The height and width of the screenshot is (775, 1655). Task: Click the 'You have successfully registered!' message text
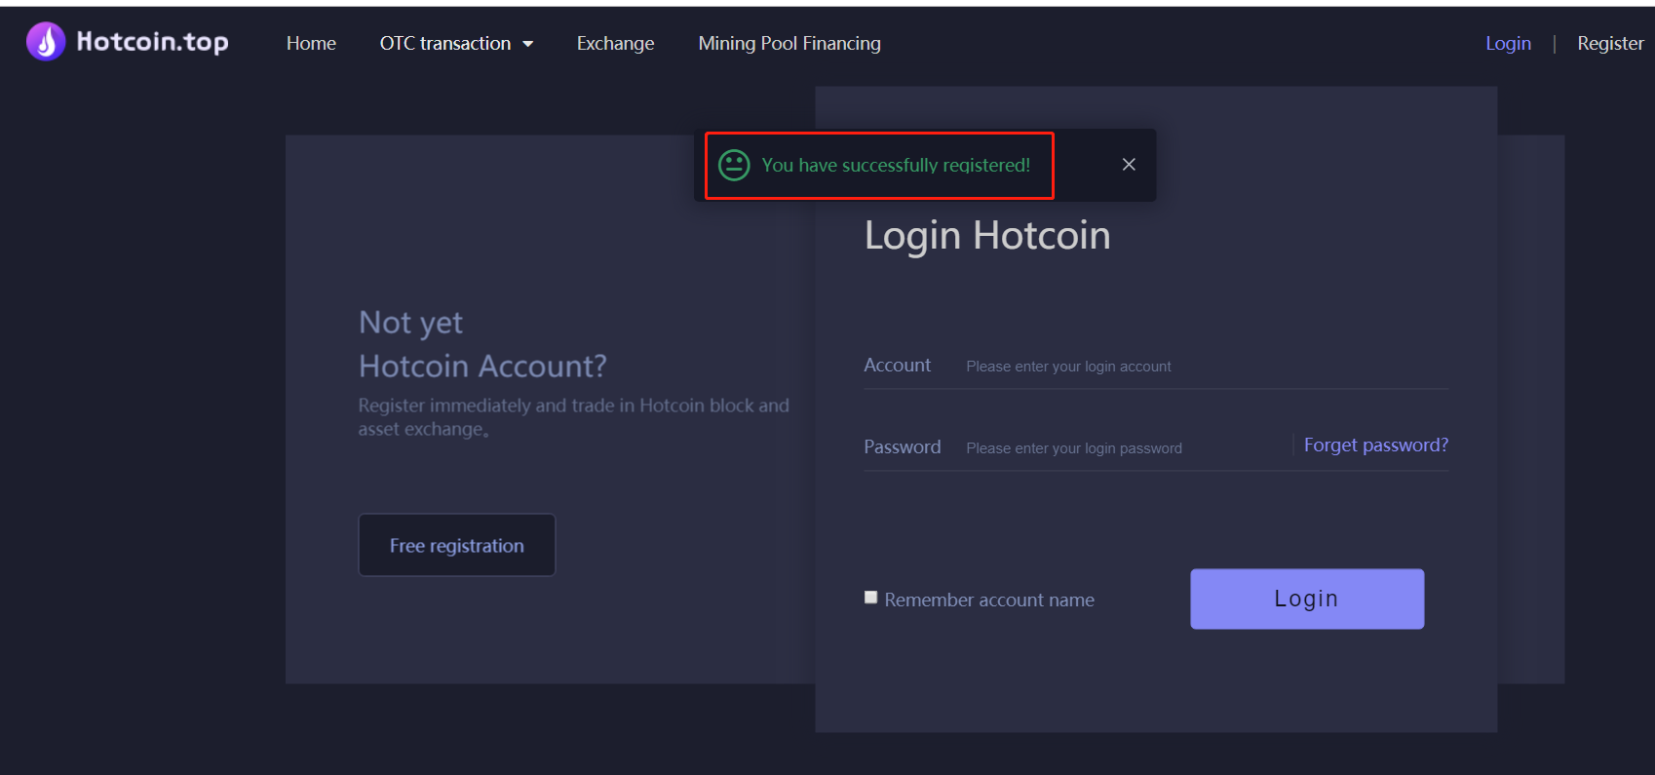click(x=896, y=165)
